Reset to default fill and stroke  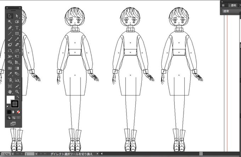pos(8,107)
